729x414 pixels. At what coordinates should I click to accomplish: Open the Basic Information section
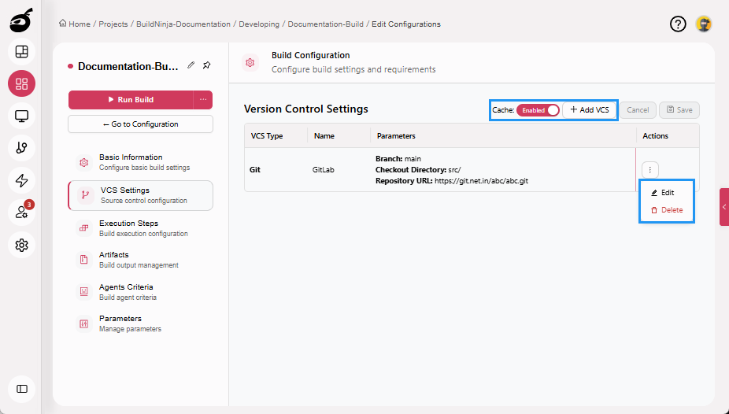(x=140, y=162)
